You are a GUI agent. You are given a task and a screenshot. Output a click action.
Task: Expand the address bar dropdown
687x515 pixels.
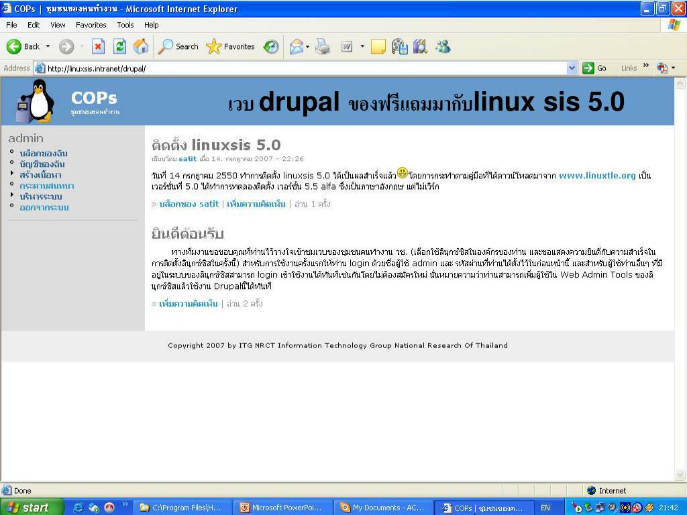[572, 68]
